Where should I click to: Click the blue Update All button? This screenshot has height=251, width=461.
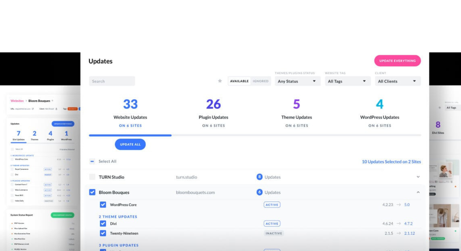[130, 144]
